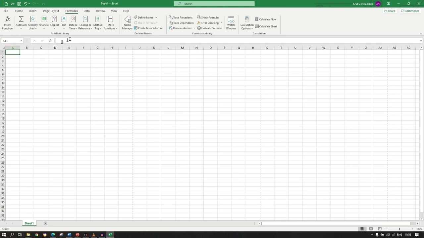Click the AutoSum icon
This screenshot has width=424, height=238.
click(x=21, y=19)
